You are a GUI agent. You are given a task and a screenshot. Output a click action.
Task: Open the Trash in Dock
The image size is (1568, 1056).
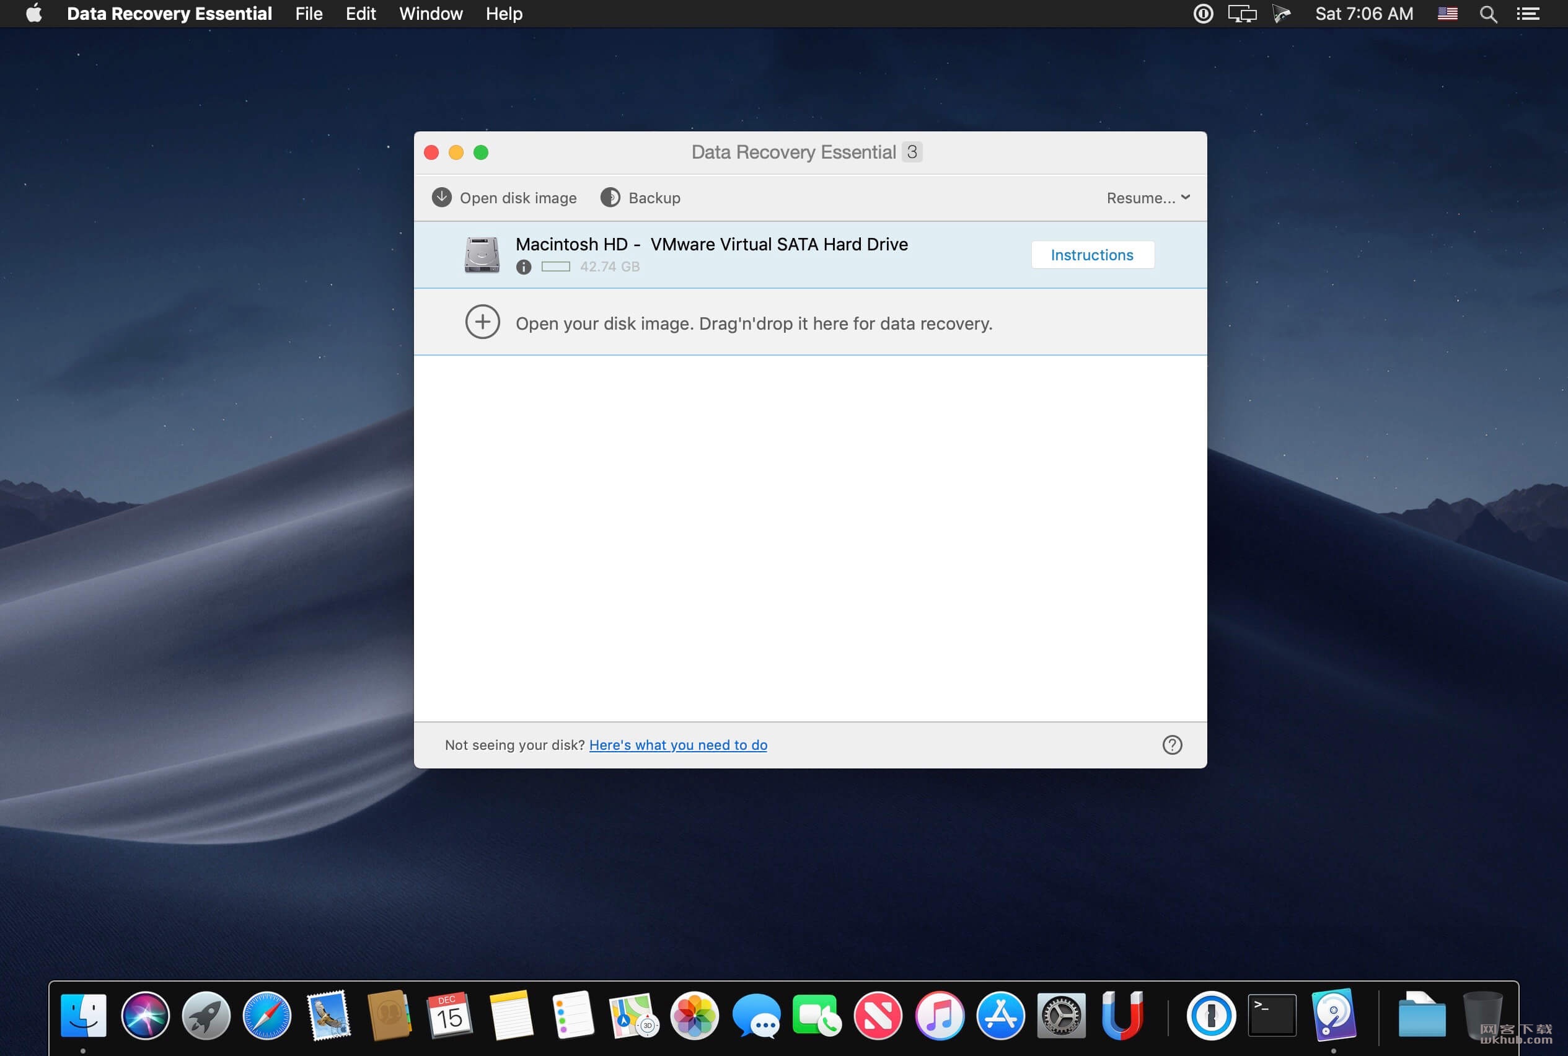[x=1482, y=1015]
